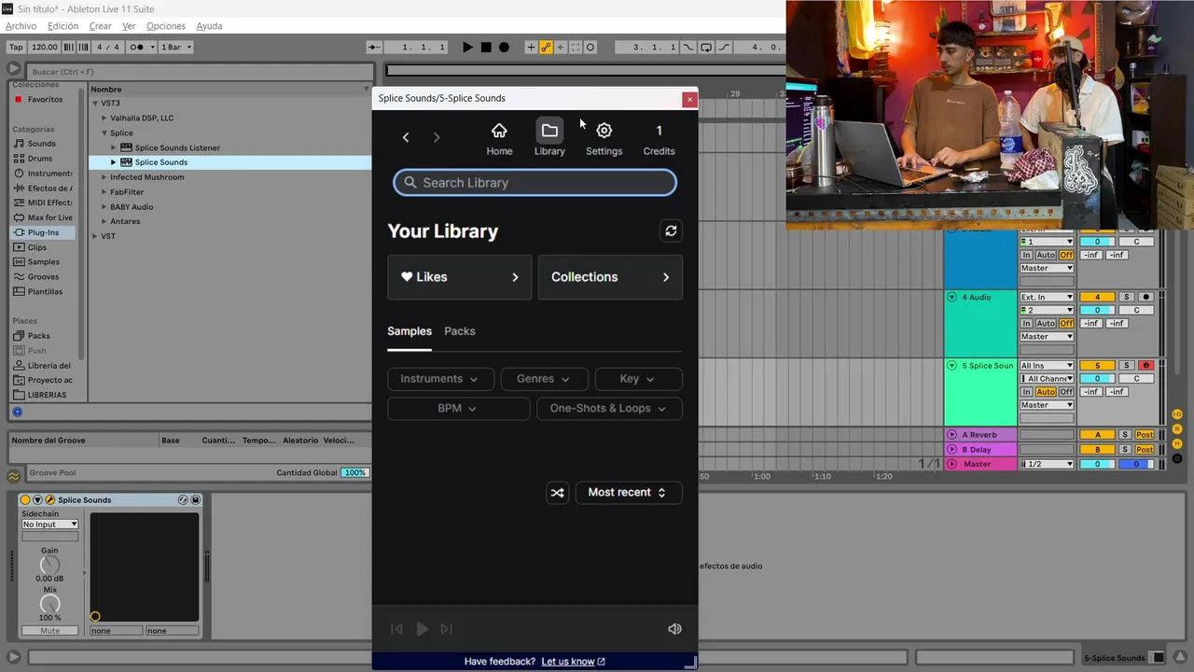
Task: Open Drums category in browser
Action: (x=40, y=159)
